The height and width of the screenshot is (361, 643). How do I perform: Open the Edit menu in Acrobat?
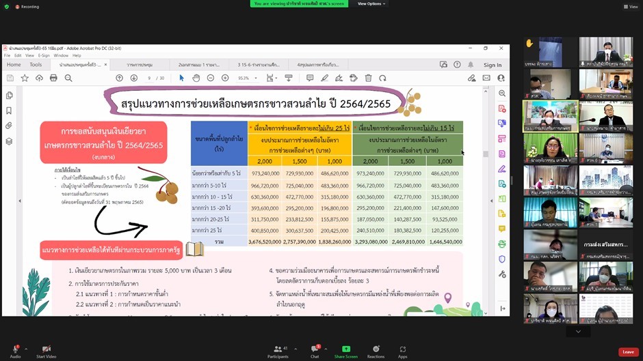pos(18,55)
